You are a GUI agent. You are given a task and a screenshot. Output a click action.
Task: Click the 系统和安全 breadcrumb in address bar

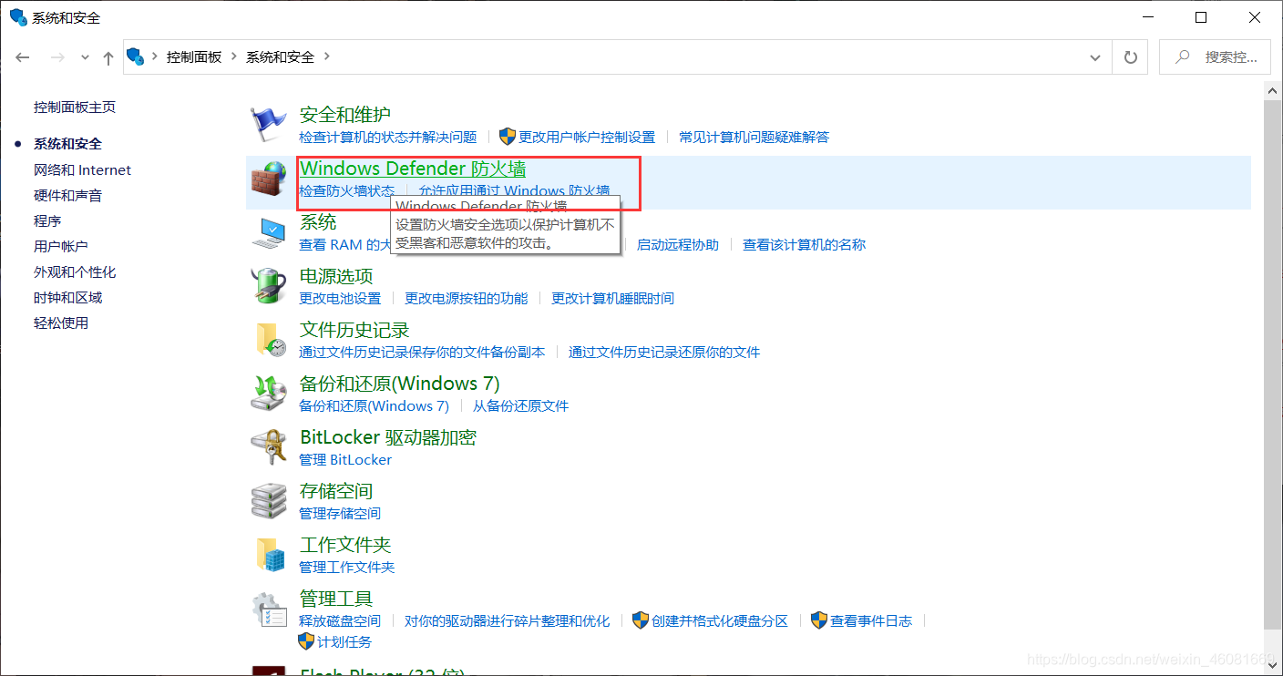pyautogui.click(x=280, y=56)
